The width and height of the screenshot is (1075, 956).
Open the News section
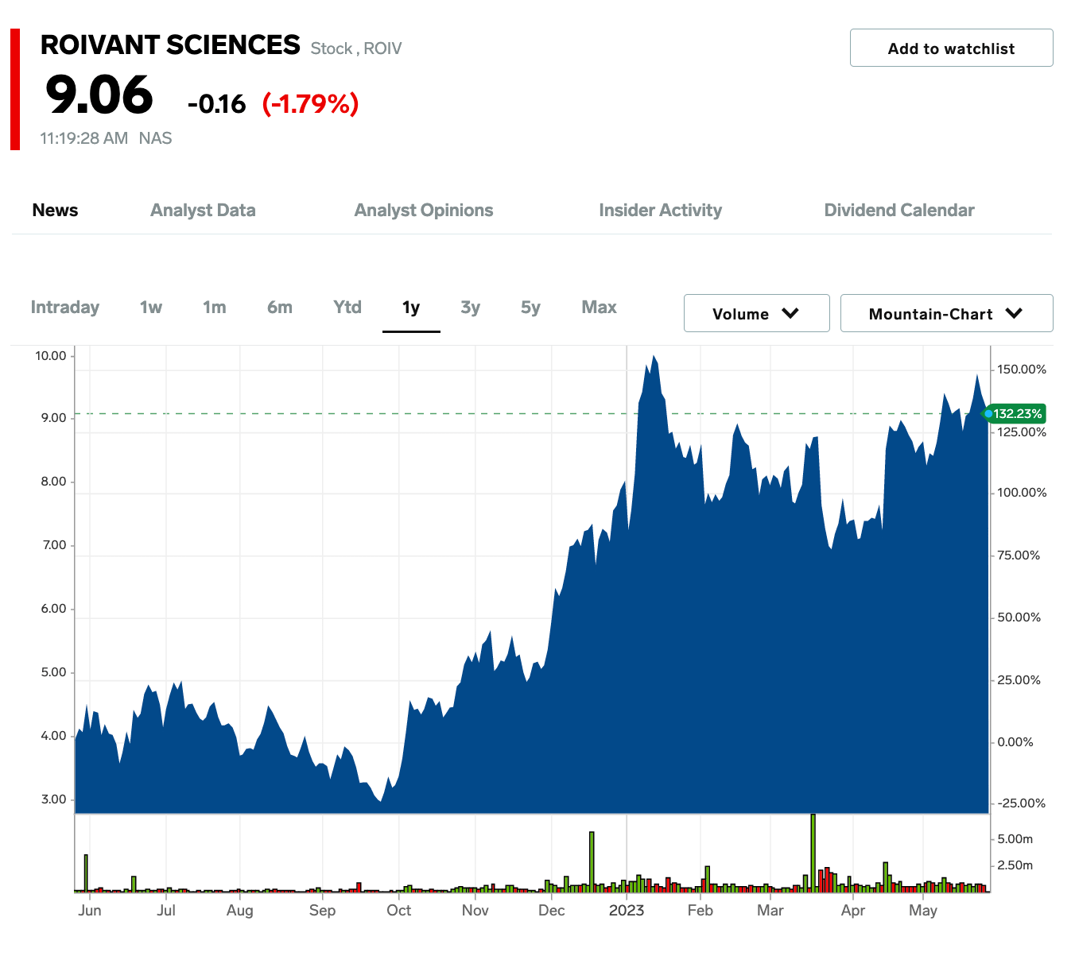point(54,210)
